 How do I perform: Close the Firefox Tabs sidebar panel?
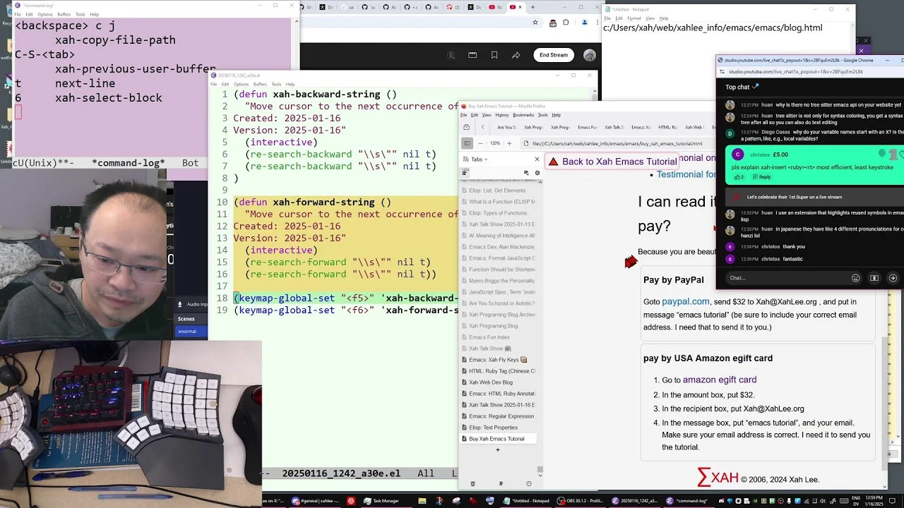click(537, 159)
